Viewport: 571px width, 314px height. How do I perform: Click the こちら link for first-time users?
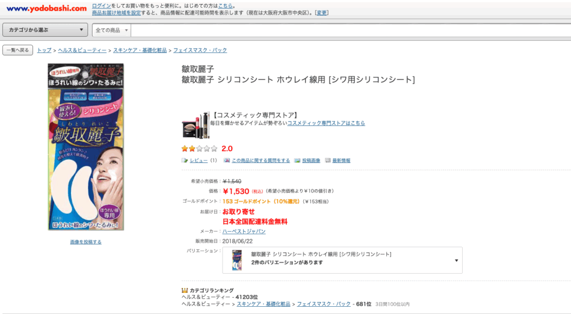(x=225, y=6)
